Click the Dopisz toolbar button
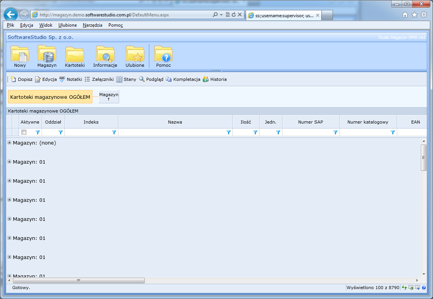 21,79
